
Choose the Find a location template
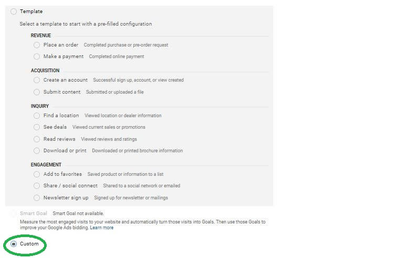[x=37, y=116]
